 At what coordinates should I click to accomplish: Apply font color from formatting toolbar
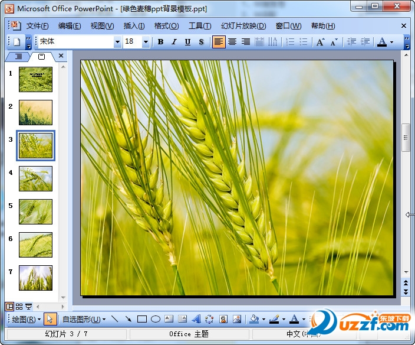click(x=382, y=42)
